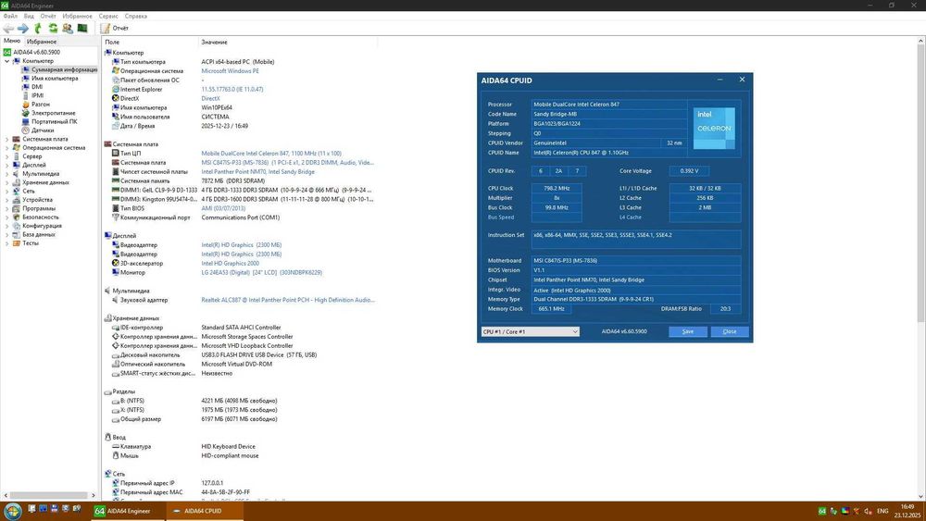Click the Close button in the CPUID window
The width and height of the screenshot is (926, 521).
click(x=730, y=331)
